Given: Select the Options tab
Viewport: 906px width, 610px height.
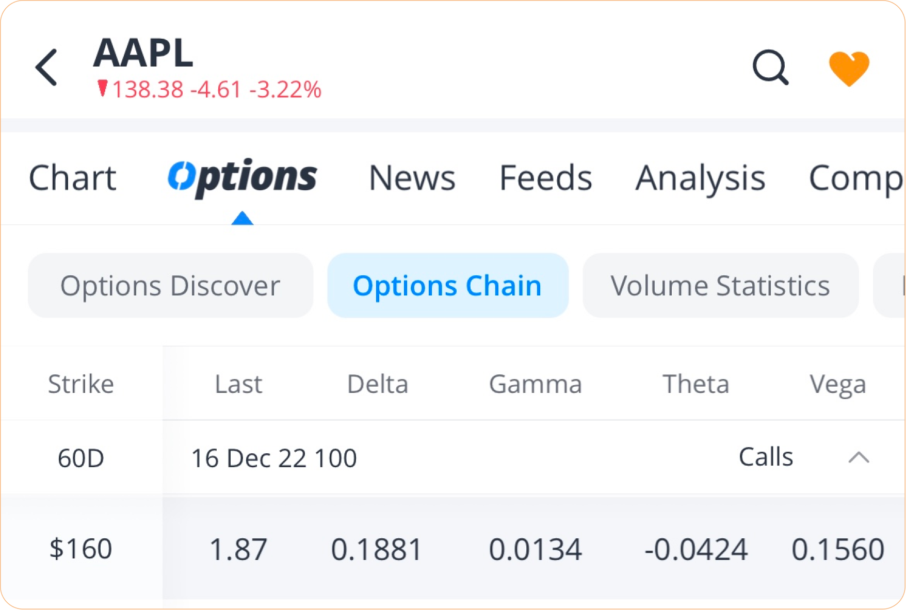Looking at the screenshot, I should pos(242,178).
